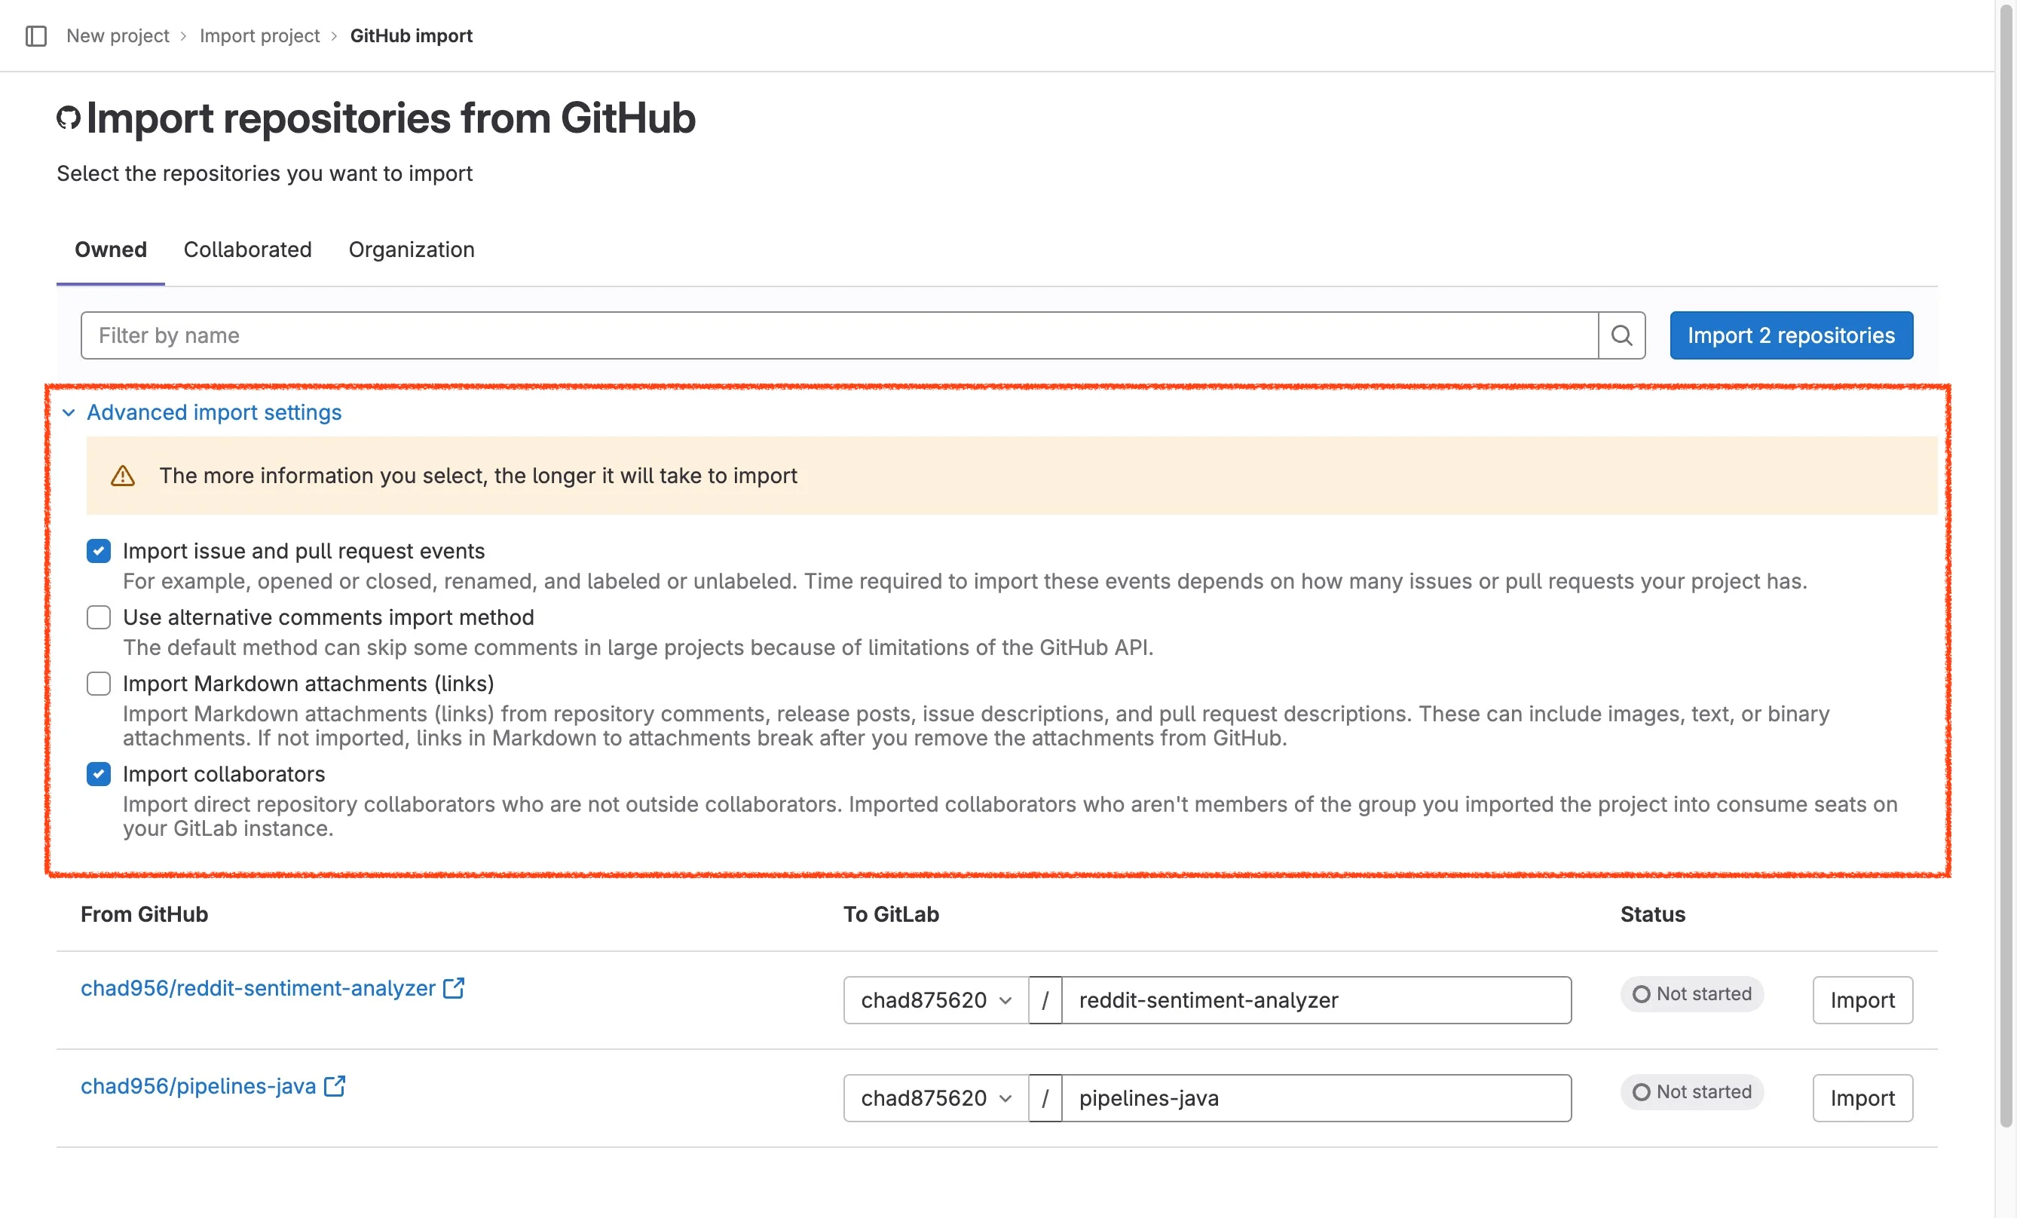This screenshot has width=2017, height=1218.
Task: Click the search magnifier icon
Action: click(1621, 335)
